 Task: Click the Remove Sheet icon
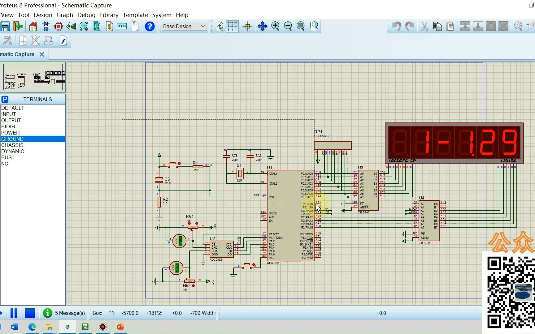36,41
